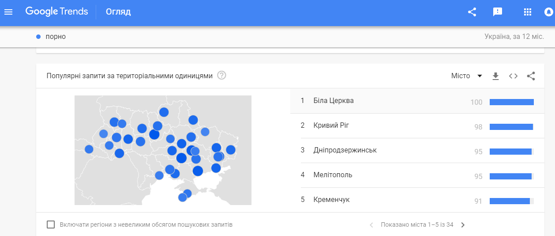Open the send feedback icon

click(498, 12)
